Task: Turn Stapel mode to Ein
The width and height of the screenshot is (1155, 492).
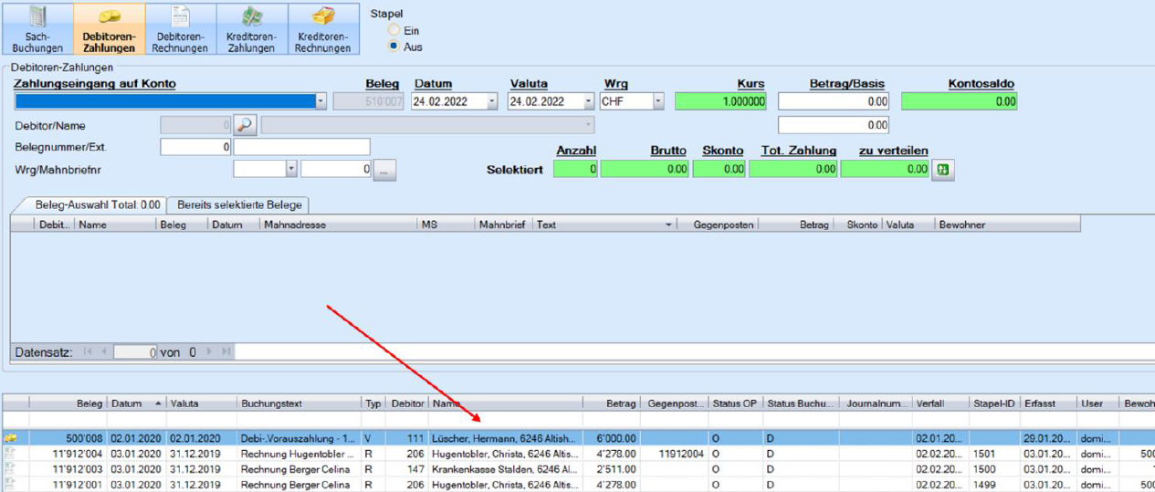Action: point(394,30)
